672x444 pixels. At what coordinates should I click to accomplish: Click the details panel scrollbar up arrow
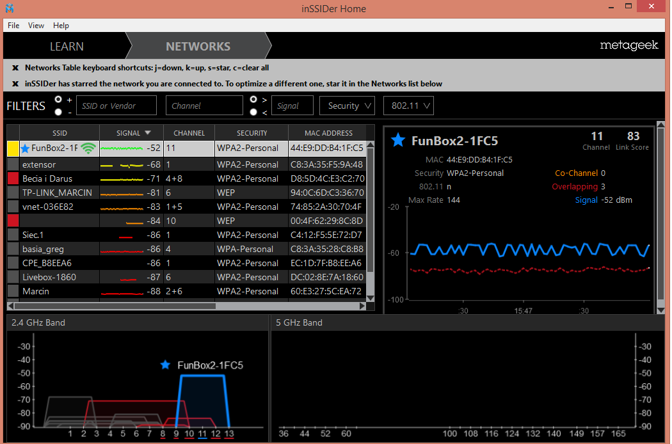(660, 125)
